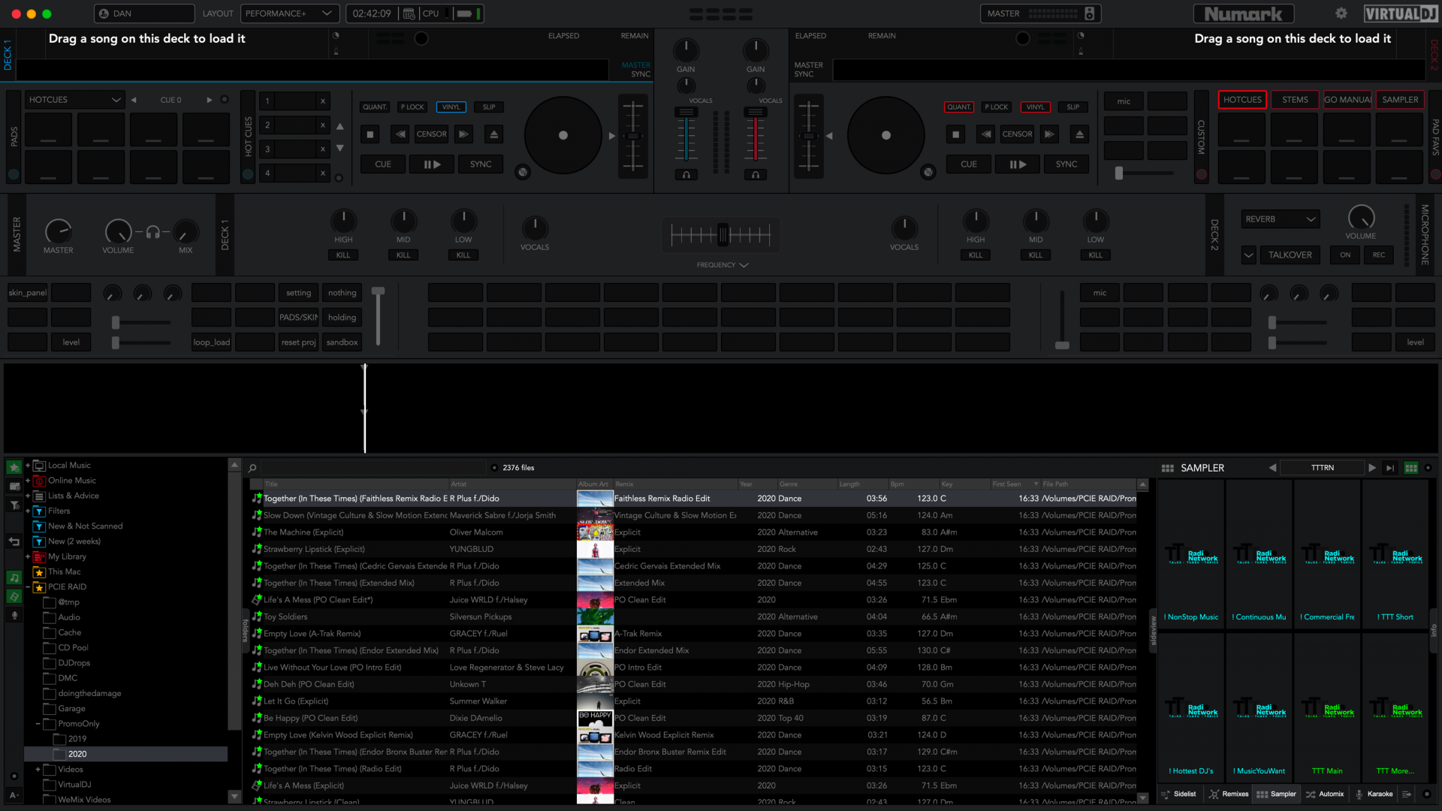Image resolution: width=1442 pixels, height=811 pixels.
Task: Open the PERFORMANCE+ layout dropdown
Action: (288, 14)
